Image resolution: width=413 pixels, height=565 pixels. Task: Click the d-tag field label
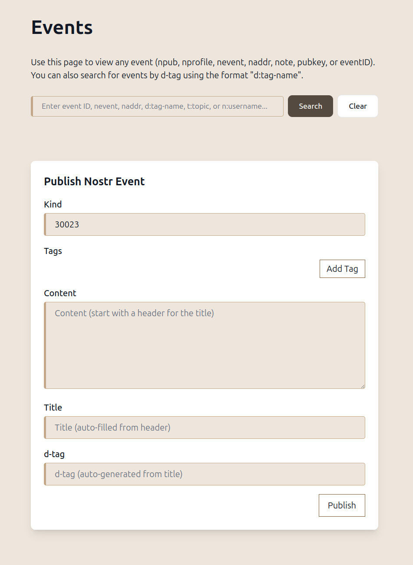tap(54, 454)
